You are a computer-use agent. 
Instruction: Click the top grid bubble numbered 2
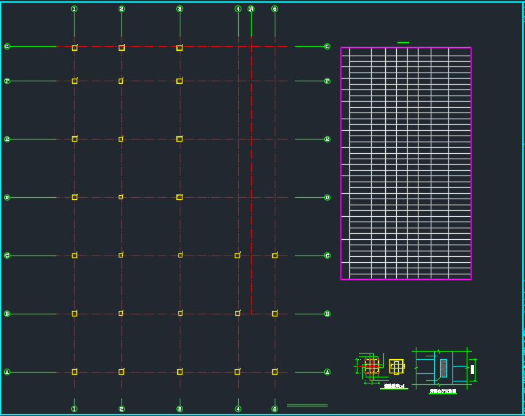point(121,9)
